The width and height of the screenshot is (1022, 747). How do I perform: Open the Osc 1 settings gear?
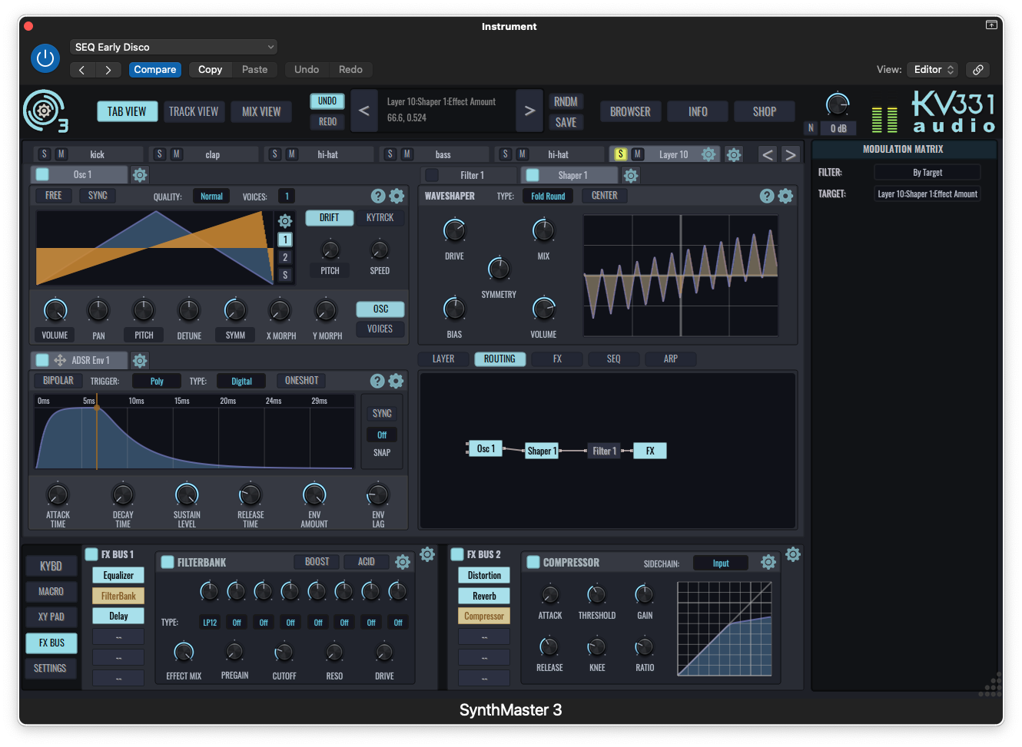[139, 174]
